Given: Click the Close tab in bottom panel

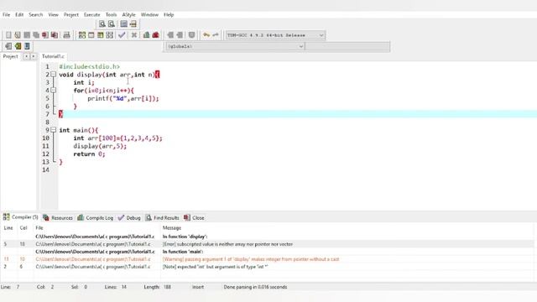Looking at the screenshot, I should pyautogui.click(x=194, y=218).
